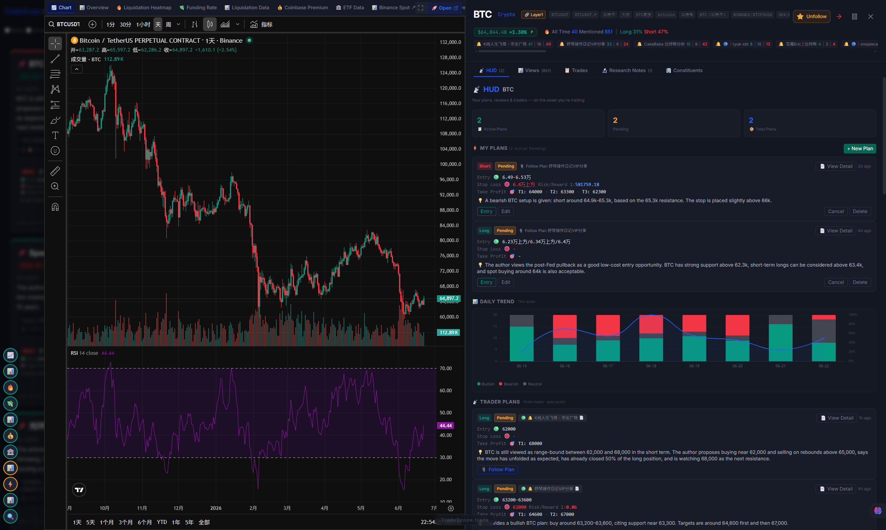886x530 pixels.
Task: Click the magnifier circle sidebar icon
Action: tap(10, 516)
